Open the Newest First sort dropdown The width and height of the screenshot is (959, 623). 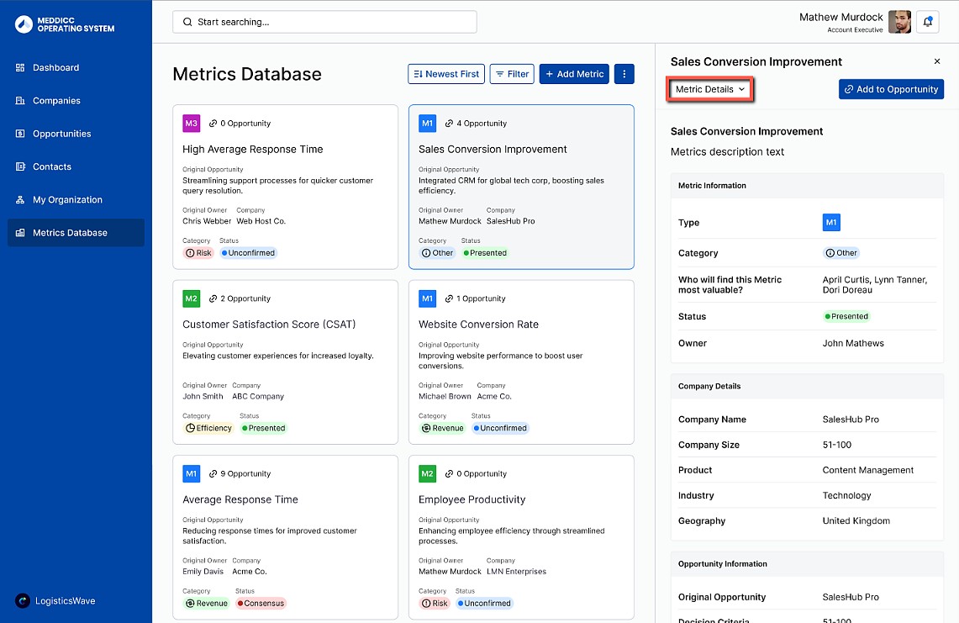(445, 74)
